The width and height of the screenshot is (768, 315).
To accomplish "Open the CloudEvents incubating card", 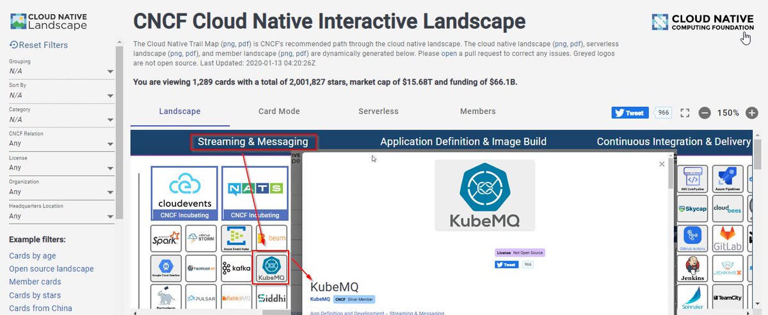I will pos(184,193).
